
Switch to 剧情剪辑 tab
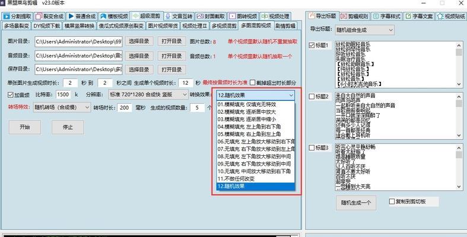285,26
